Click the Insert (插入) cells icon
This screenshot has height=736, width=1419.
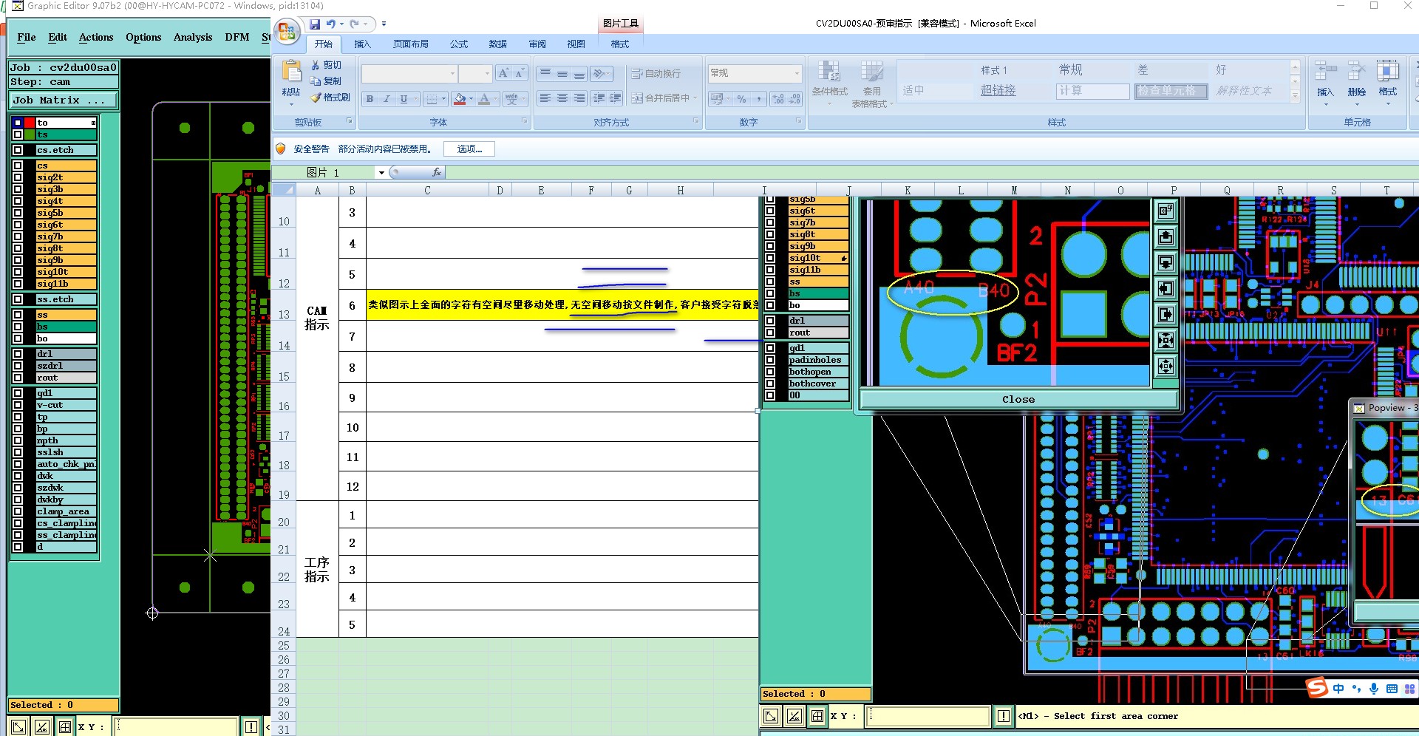[1325, 71]
